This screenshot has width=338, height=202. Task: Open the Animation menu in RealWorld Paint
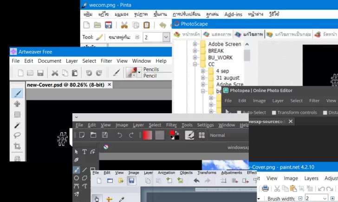coord(166,172)
